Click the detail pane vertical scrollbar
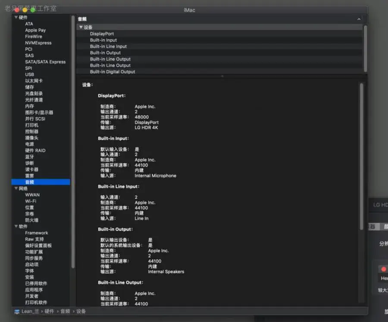388x322 pixels. point(362,156)
